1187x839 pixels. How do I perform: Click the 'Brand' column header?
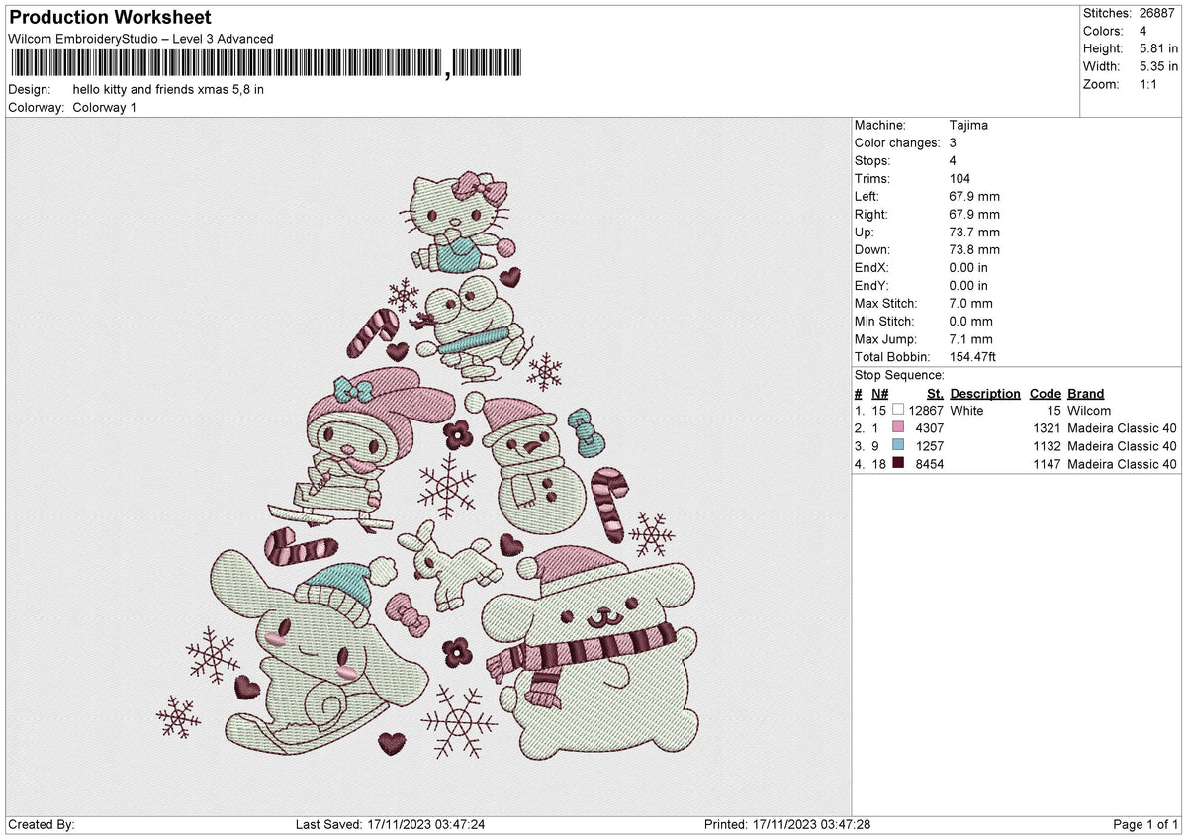tap(1086, 393)
